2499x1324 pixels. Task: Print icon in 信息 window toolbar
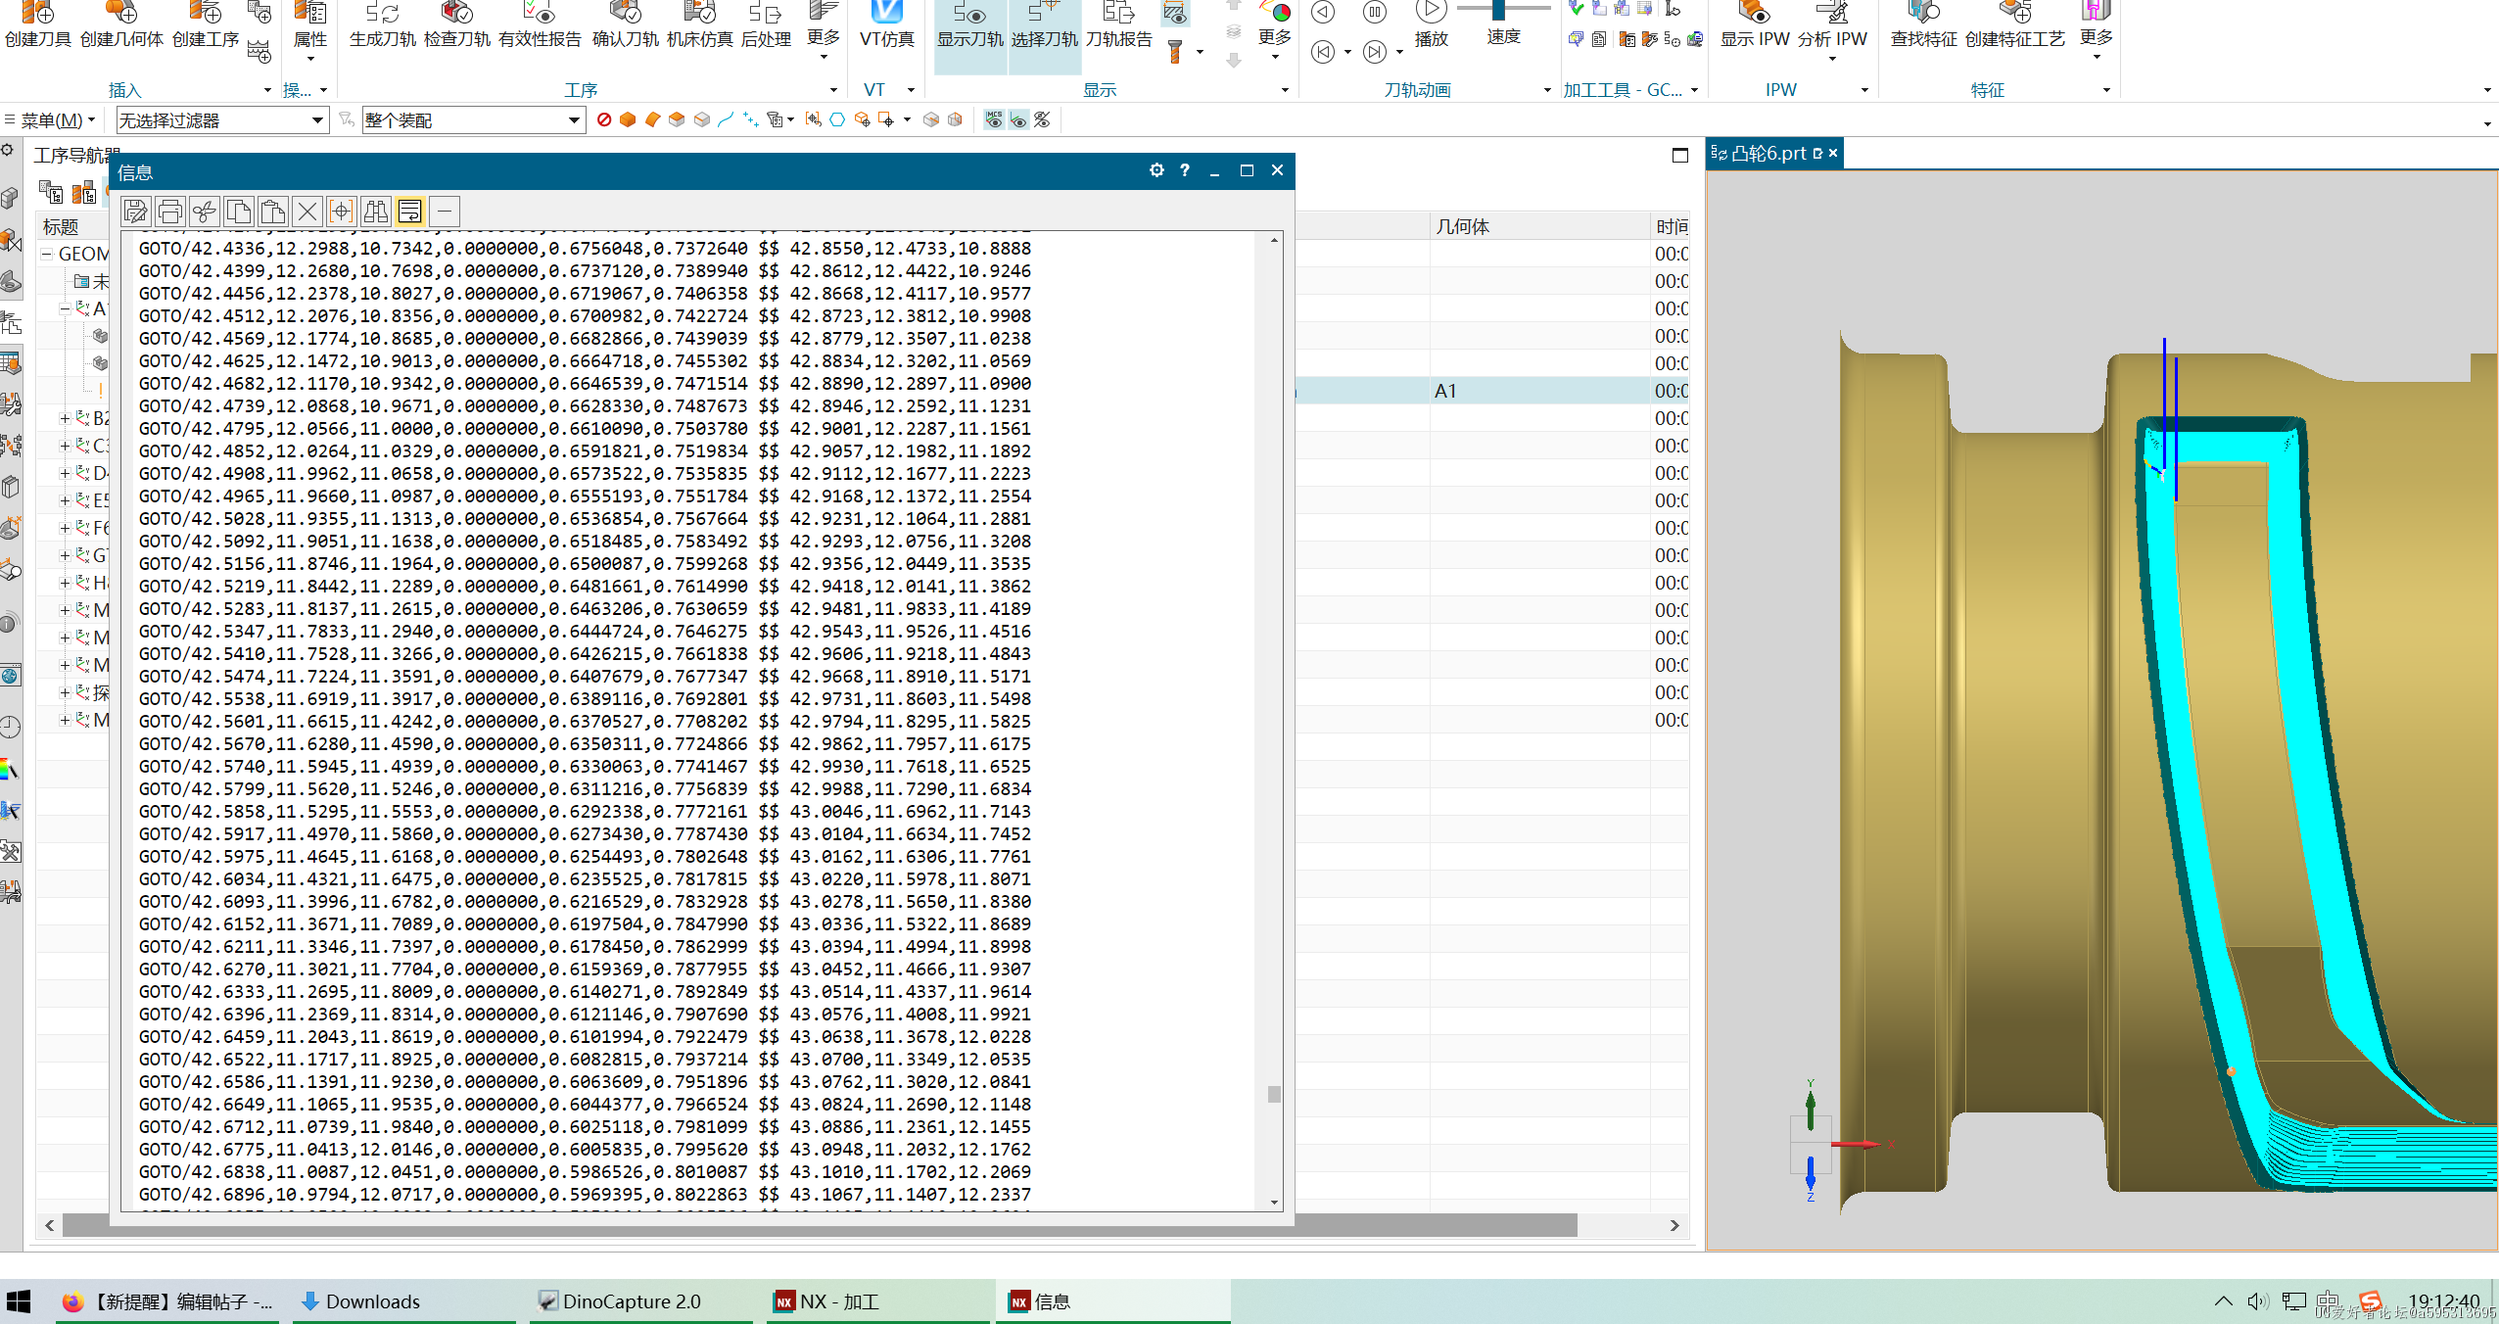click(x=170, y=212)
